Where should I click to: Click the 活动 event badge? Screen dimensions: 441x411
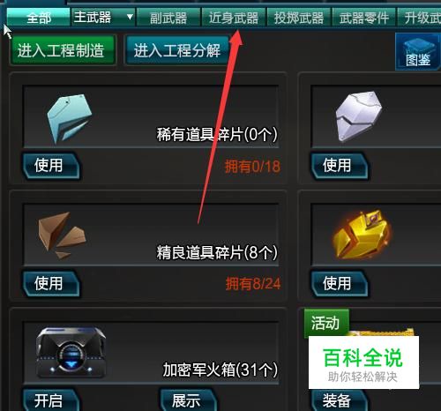[x=326, y=323]
